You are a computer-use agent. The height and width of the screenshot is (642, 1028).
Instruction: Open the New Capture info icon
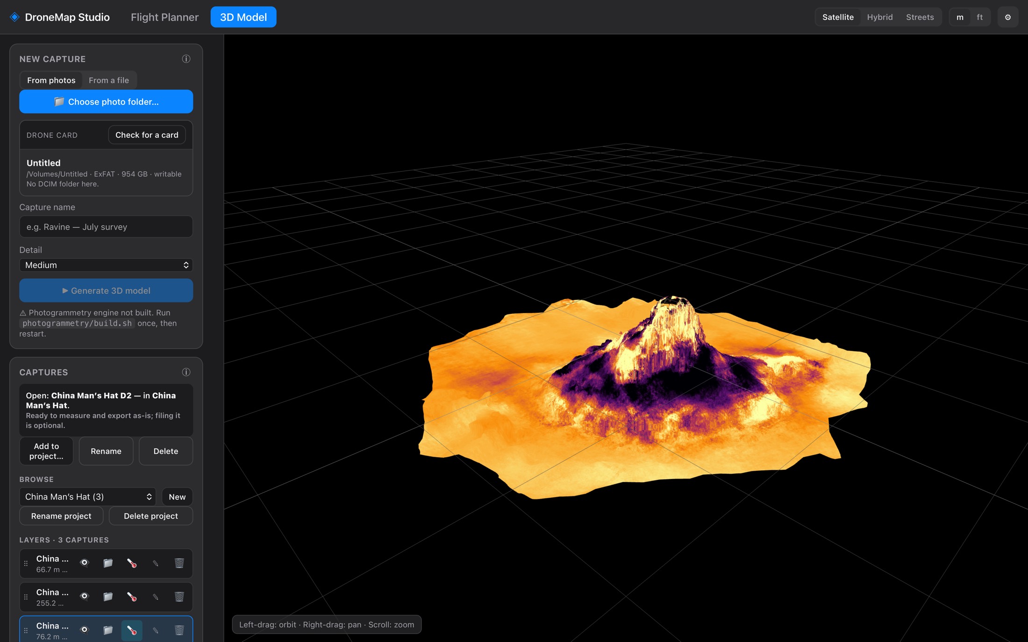pyautogui.click(x=186, y=59)
